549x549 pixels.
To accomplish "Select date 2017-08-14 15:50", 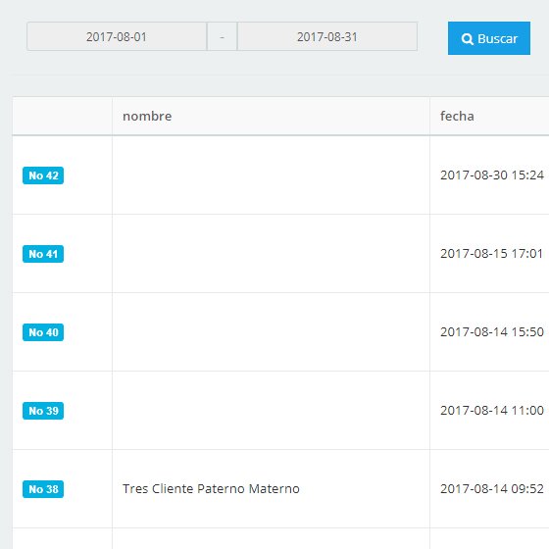I will pyautogui.click(x=492, y=332).
